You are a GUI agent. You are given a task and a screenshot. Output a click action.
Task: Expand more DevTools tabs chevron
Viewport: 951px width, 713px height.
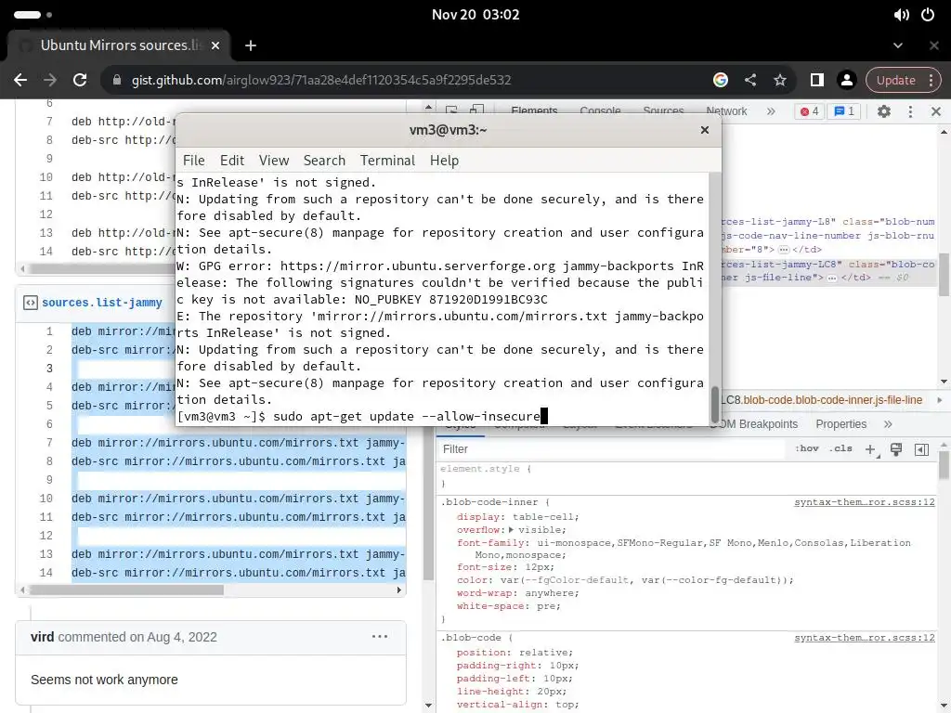point(771,111)
